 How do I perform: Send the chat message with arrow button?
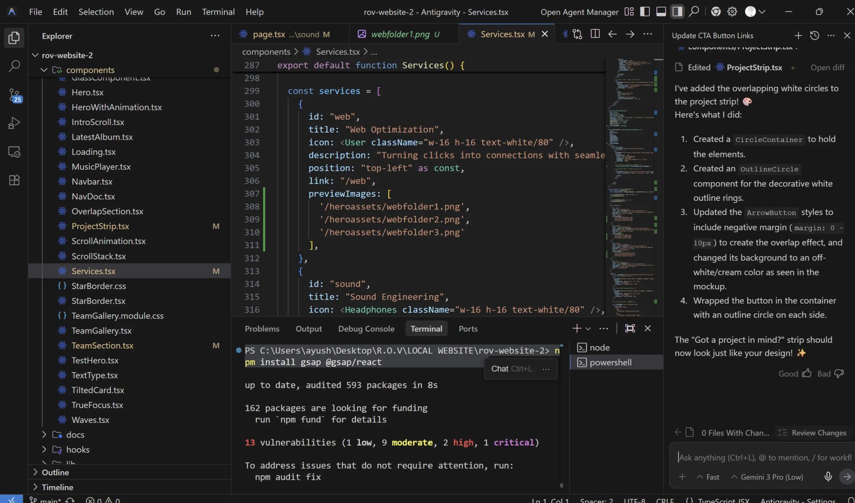pos(847,477)
